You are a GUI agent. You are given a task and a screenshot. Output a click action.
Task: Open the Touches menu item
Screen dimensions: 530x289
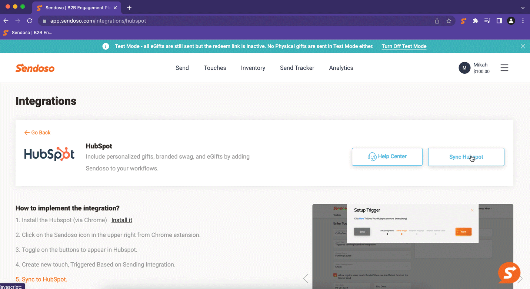(x=215, y=68)
